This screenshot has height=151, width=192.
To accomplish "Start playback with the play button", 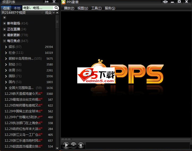I will click(x=66, y=145).
